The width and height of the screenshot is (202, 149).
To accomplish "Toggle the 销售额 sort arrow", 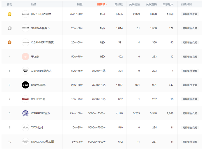I will (x=107, y=4).
